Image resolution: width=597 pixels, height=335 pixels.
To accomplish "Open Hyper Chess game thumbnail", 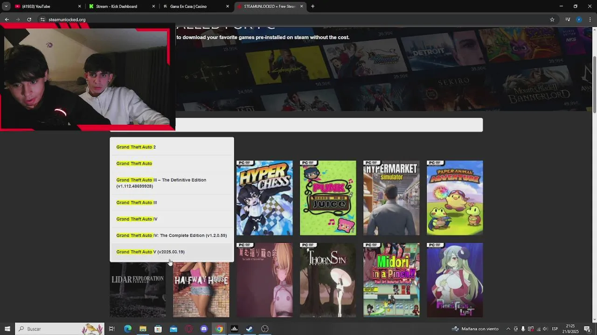I will pyautogui.click(x=264, y=198).
